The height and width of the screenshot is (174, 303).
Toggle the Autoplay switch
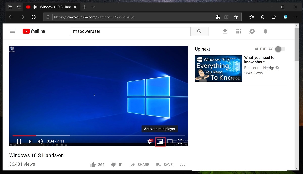click(280, 49)
